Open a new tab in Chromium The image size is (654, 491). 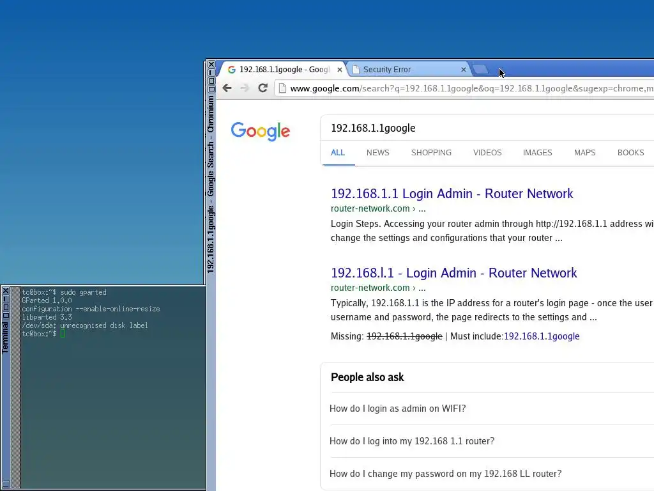tap(480, 69)
